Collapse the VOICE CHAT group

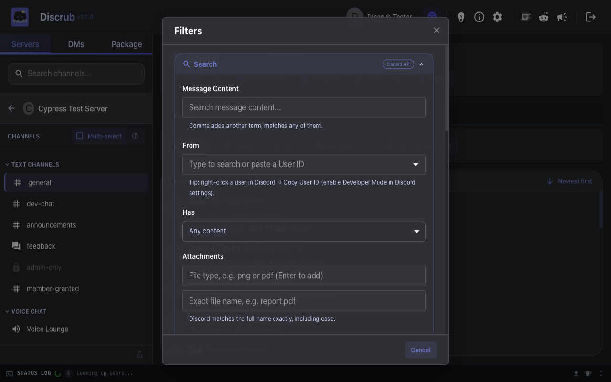click(x=26, y=311)
